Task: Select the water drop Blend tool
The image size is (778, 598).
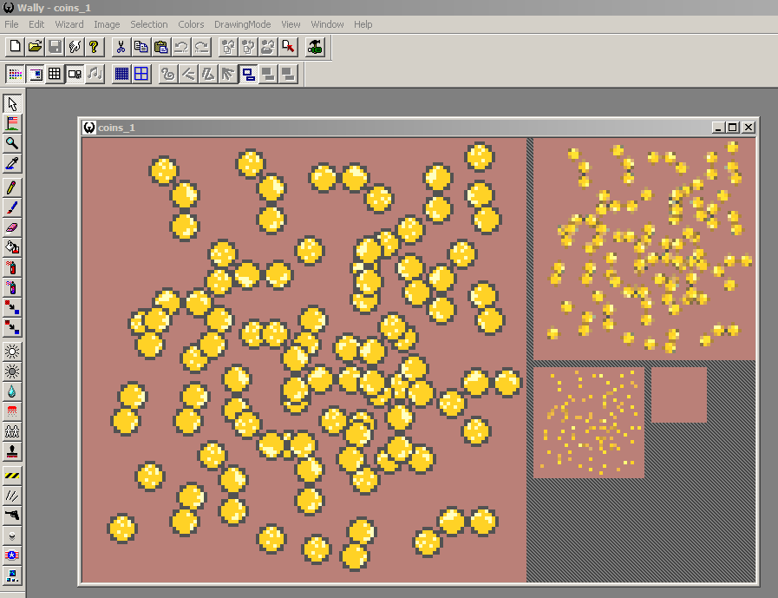Action: tap(12, 391)
